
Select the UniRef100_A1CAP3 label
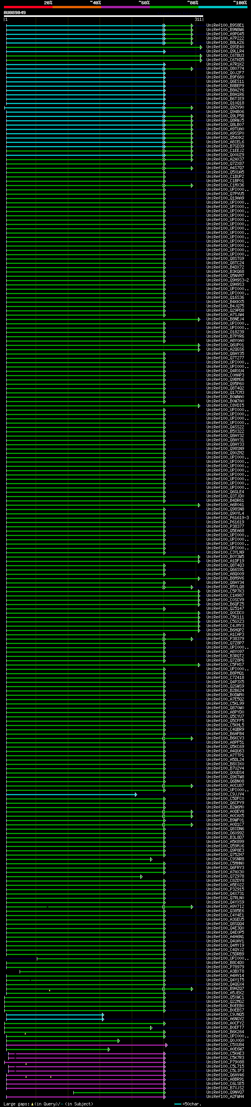coord(225,634)
